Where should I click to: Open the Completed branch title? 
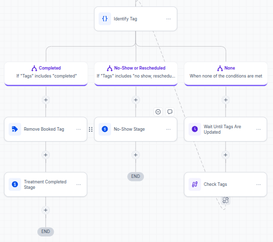[50, 68]
